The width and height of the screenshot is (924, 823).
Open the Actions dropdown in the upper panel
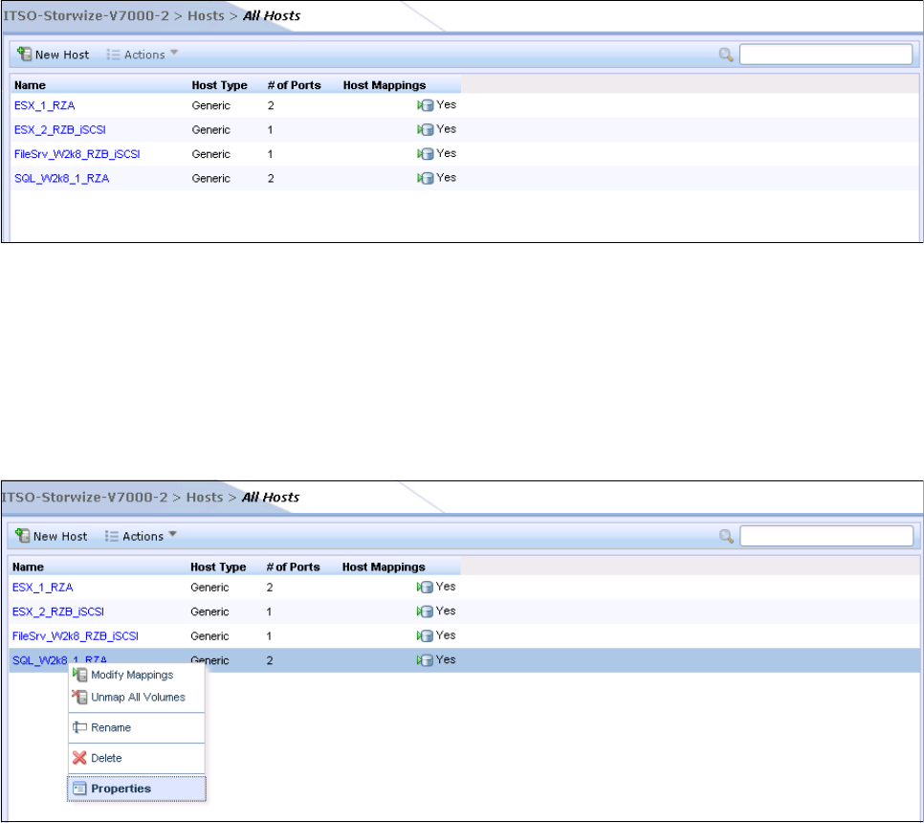coord(143,55)
